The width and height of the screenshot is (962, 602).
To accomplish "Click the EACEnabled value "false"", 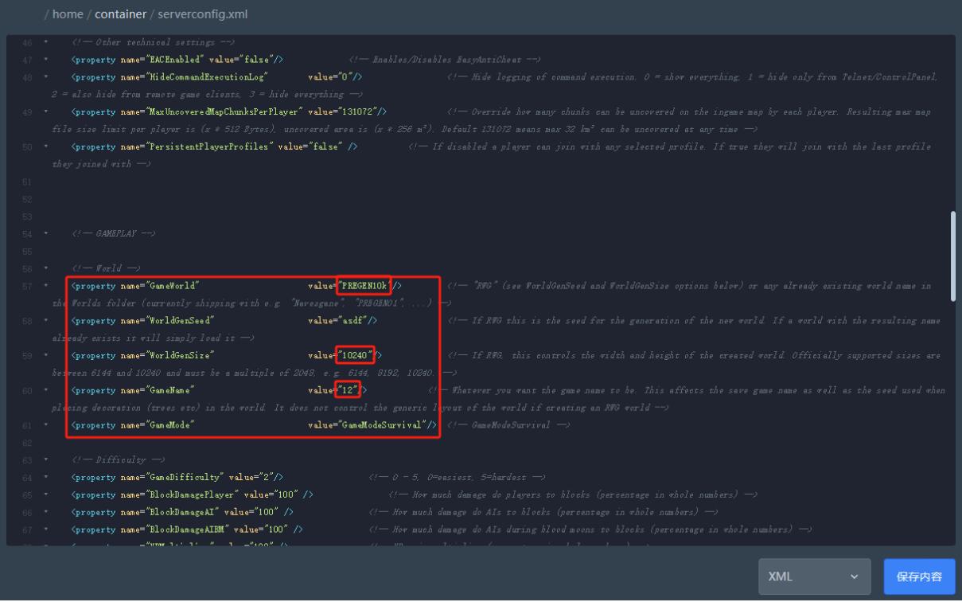I will coord(255,59).
